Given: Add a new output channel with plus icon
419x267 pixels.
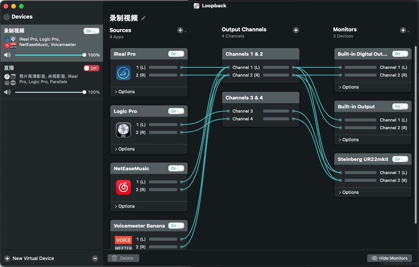Looking at the screenshot, I should pyautogui.click(x=296, y=30).
